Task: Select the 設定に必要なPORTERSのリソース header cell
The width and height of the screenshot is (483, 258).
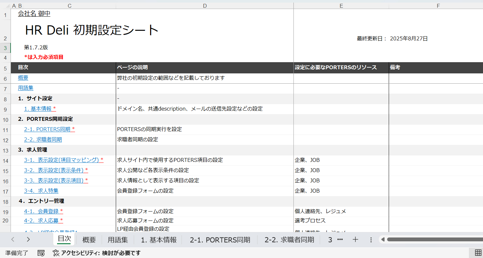Action: 341,68
